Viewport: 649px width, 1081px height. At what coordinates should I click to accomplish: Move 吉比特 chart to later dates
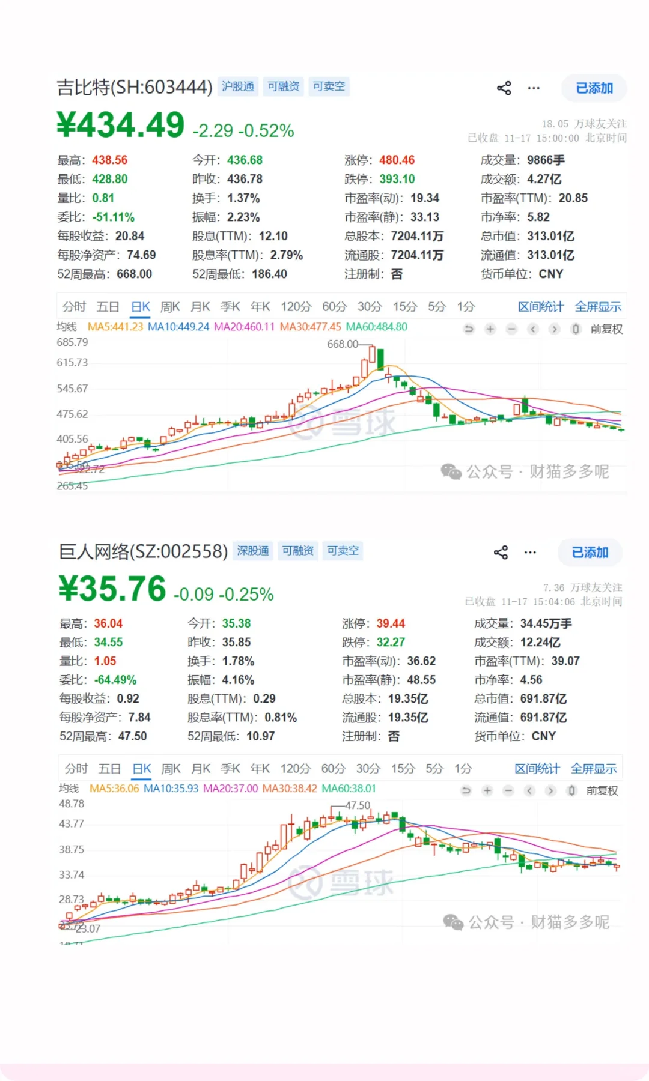[554, 329]
